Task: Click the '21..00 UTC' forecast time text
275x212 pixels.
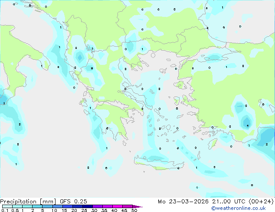Action: pyautogui.click(x=229, y=201)
